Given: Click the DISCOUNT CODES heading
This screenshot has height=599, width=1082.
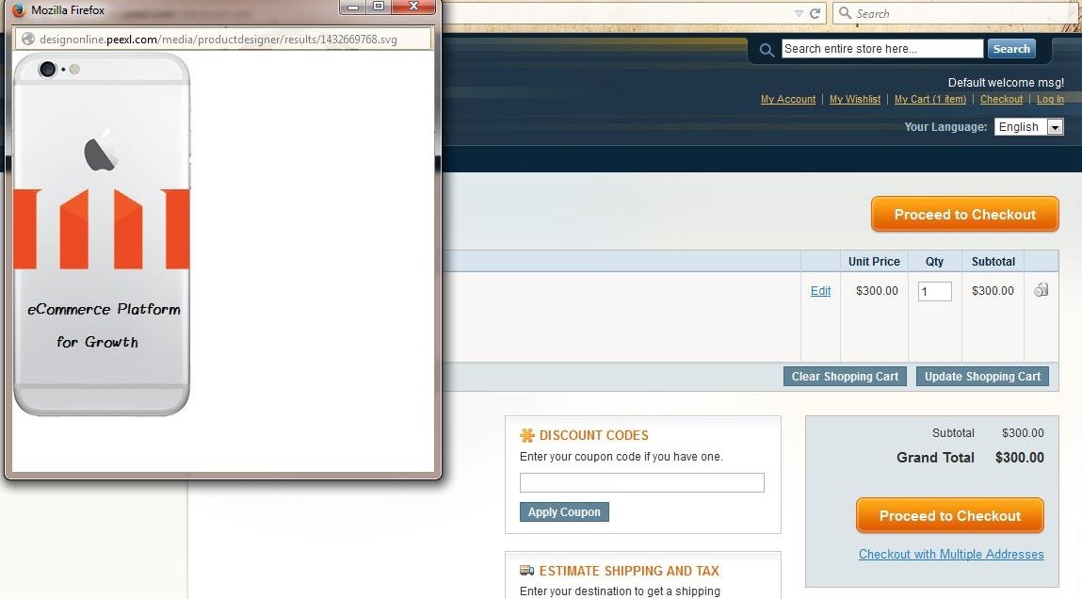Looking at the screenshot, I should (594, 435).
